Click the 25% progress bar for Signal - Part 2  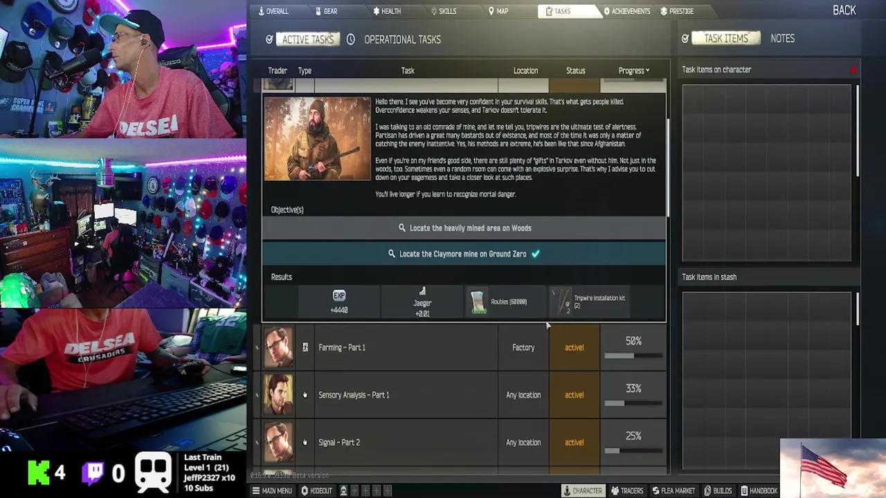click(x=633, y=451)
